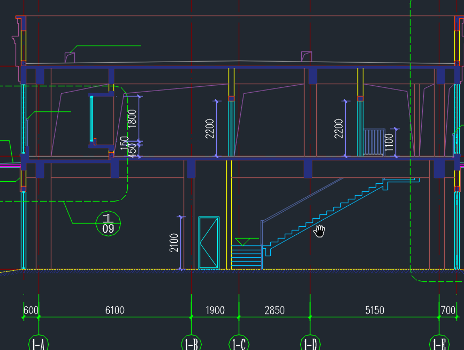Screen dimensions: 464x350
Task: Pick the 2200 dimension next to the balcony railing
Action: (339, 129)
